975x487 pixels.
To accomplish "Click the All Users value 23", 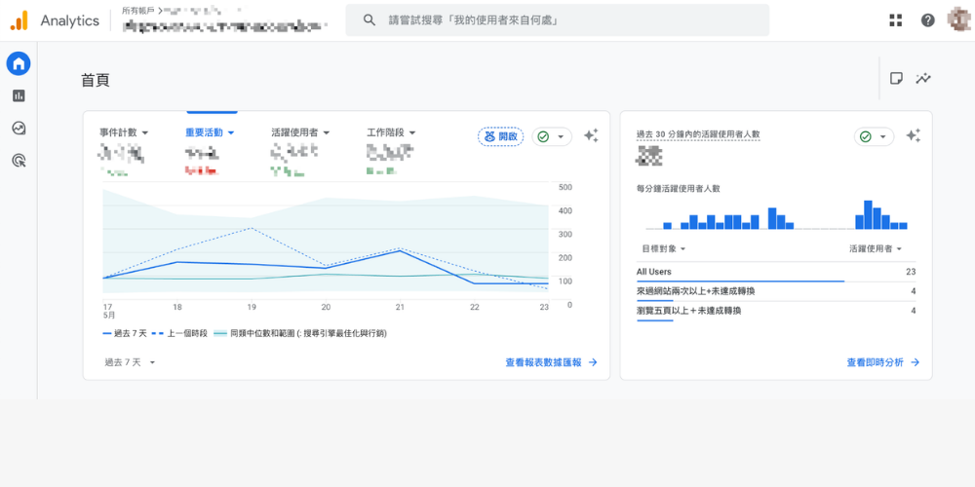I will pos(911,272).
